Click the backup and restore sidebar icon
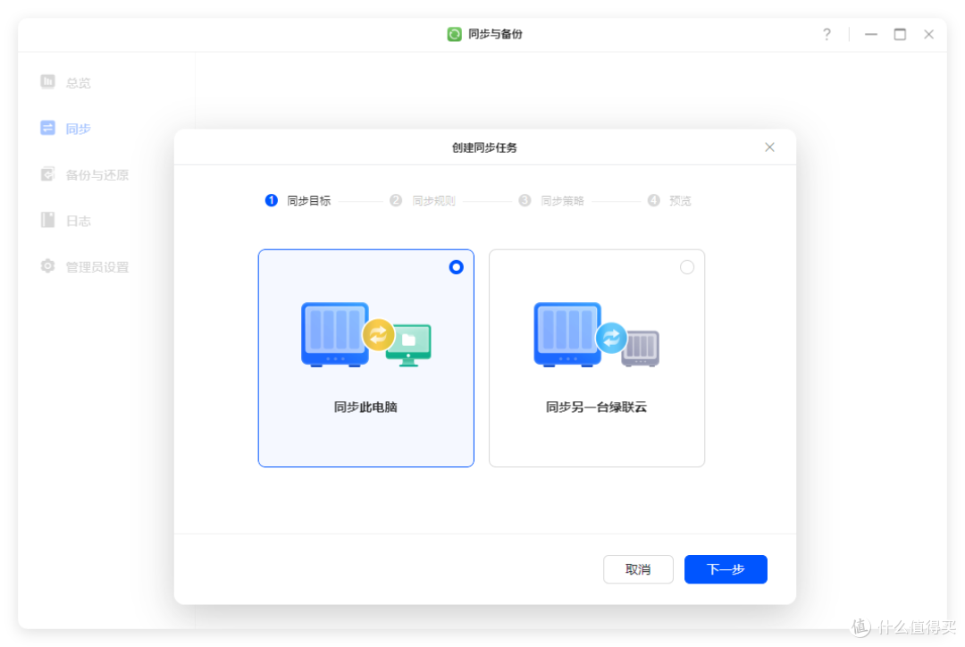The image size is (965, 647). [x=47, y=174]
